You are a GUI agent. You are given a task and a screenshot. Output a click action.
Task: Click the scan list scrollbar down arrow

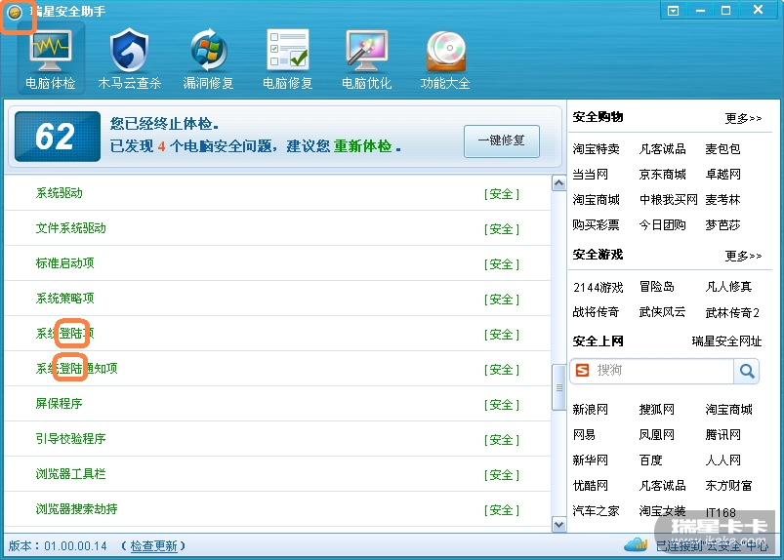pos(559,524)
